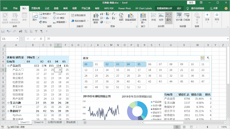
Task: Insert a 3D 模型 (3D model)
Action: pos(59,18)
